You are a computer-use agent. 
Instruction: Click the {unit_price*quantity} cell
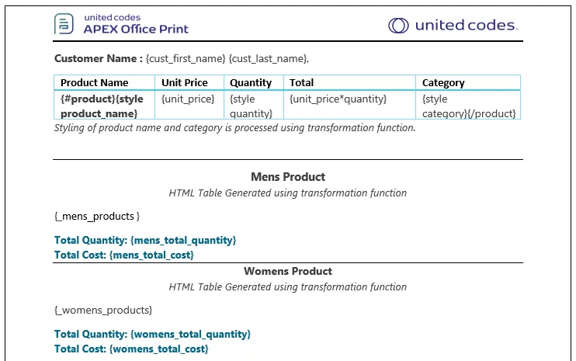pos(349,106)
